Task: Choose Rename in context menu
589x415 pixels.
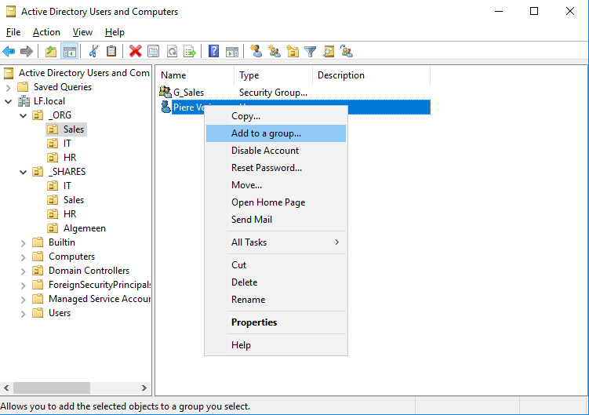Action: (x=276, y=300)
